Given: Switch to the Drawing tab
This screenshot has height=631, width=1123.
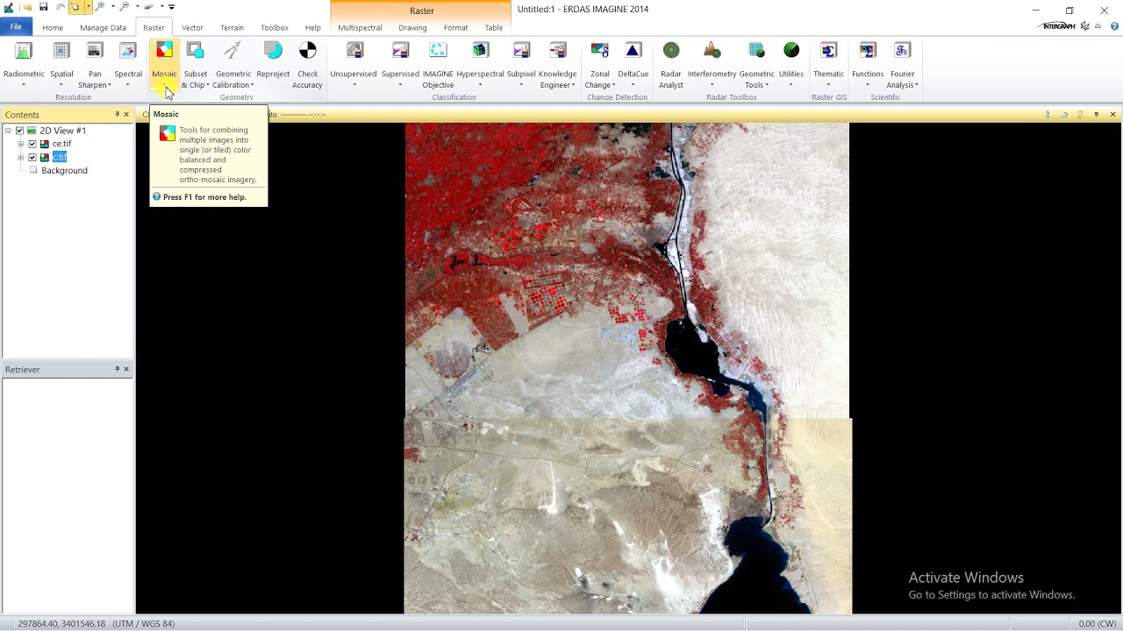Looking at the screenshot, I should 412,27.
